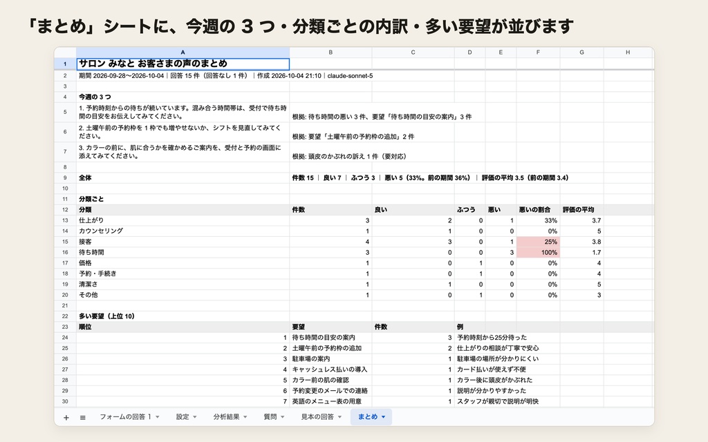Viewport: 708px width, 442px height.
Task: Click the 順位 header cell
Action: (183, 327)
